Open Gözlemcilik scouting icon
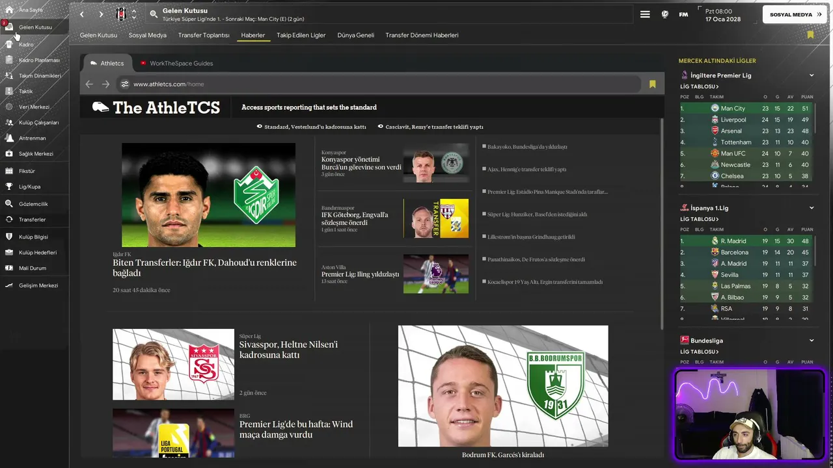 coord(9,203)
